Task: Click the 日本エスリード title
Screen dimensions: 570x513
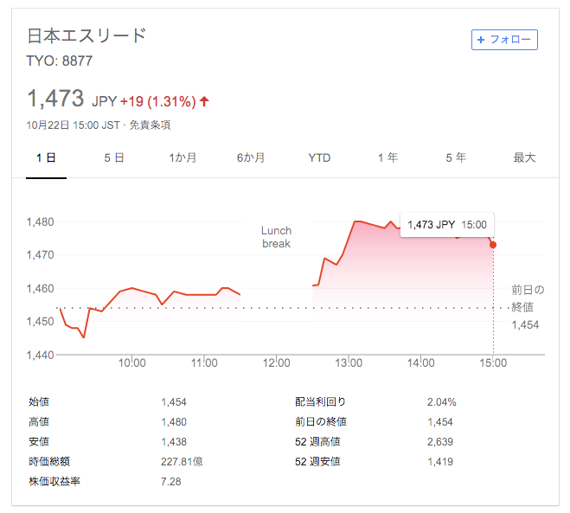Action: point(86,35)
